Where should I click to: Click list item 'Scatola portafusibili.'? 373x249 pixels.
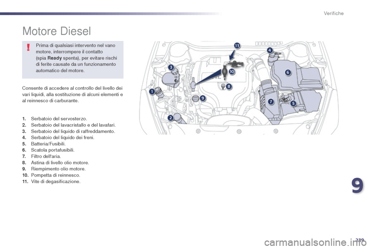pyautogui.click(x=52, y=150)
